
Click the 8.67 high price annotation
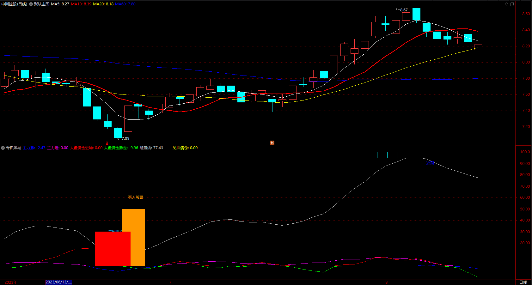pos(404,10)
